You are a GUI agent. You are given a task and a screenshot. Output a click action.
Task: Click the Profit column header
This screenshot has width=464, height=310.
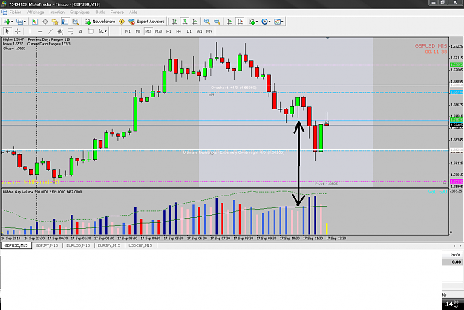click(x=455, y=255)
